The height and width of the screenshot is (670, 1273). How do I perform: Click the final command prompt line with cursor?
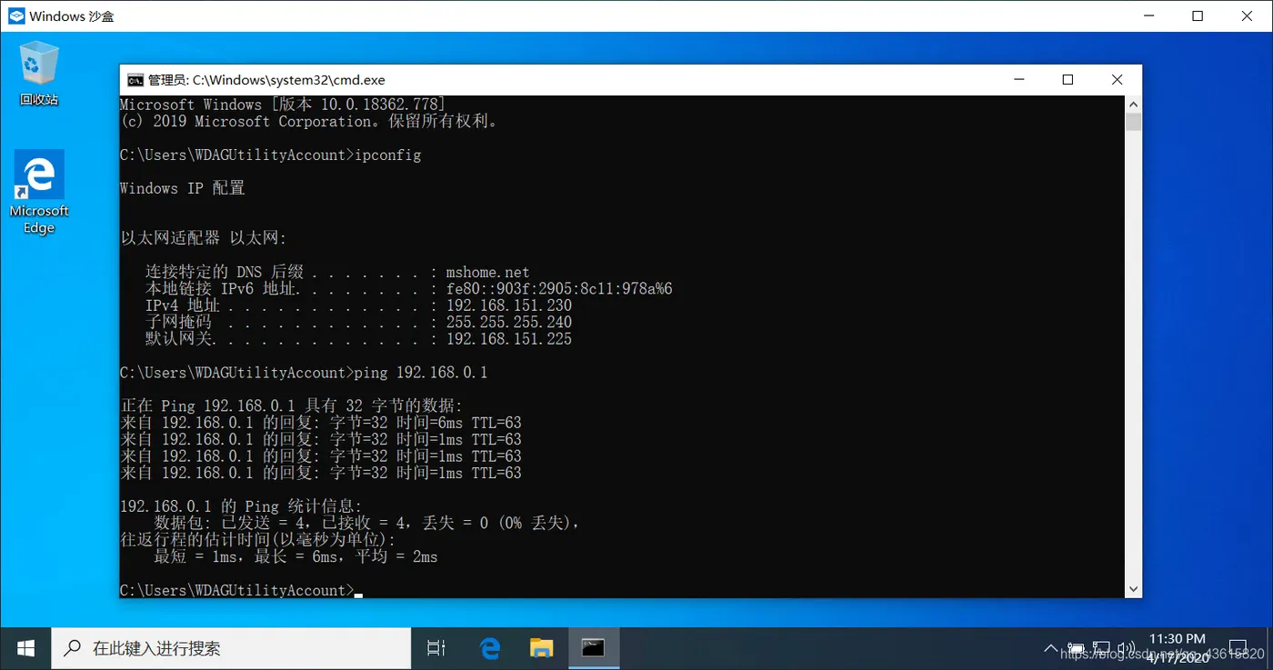tap(241, 590)
